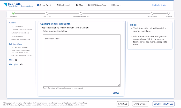
Task: Go to Risk Assessments and Preventive Actions
Action: point(20,51)
